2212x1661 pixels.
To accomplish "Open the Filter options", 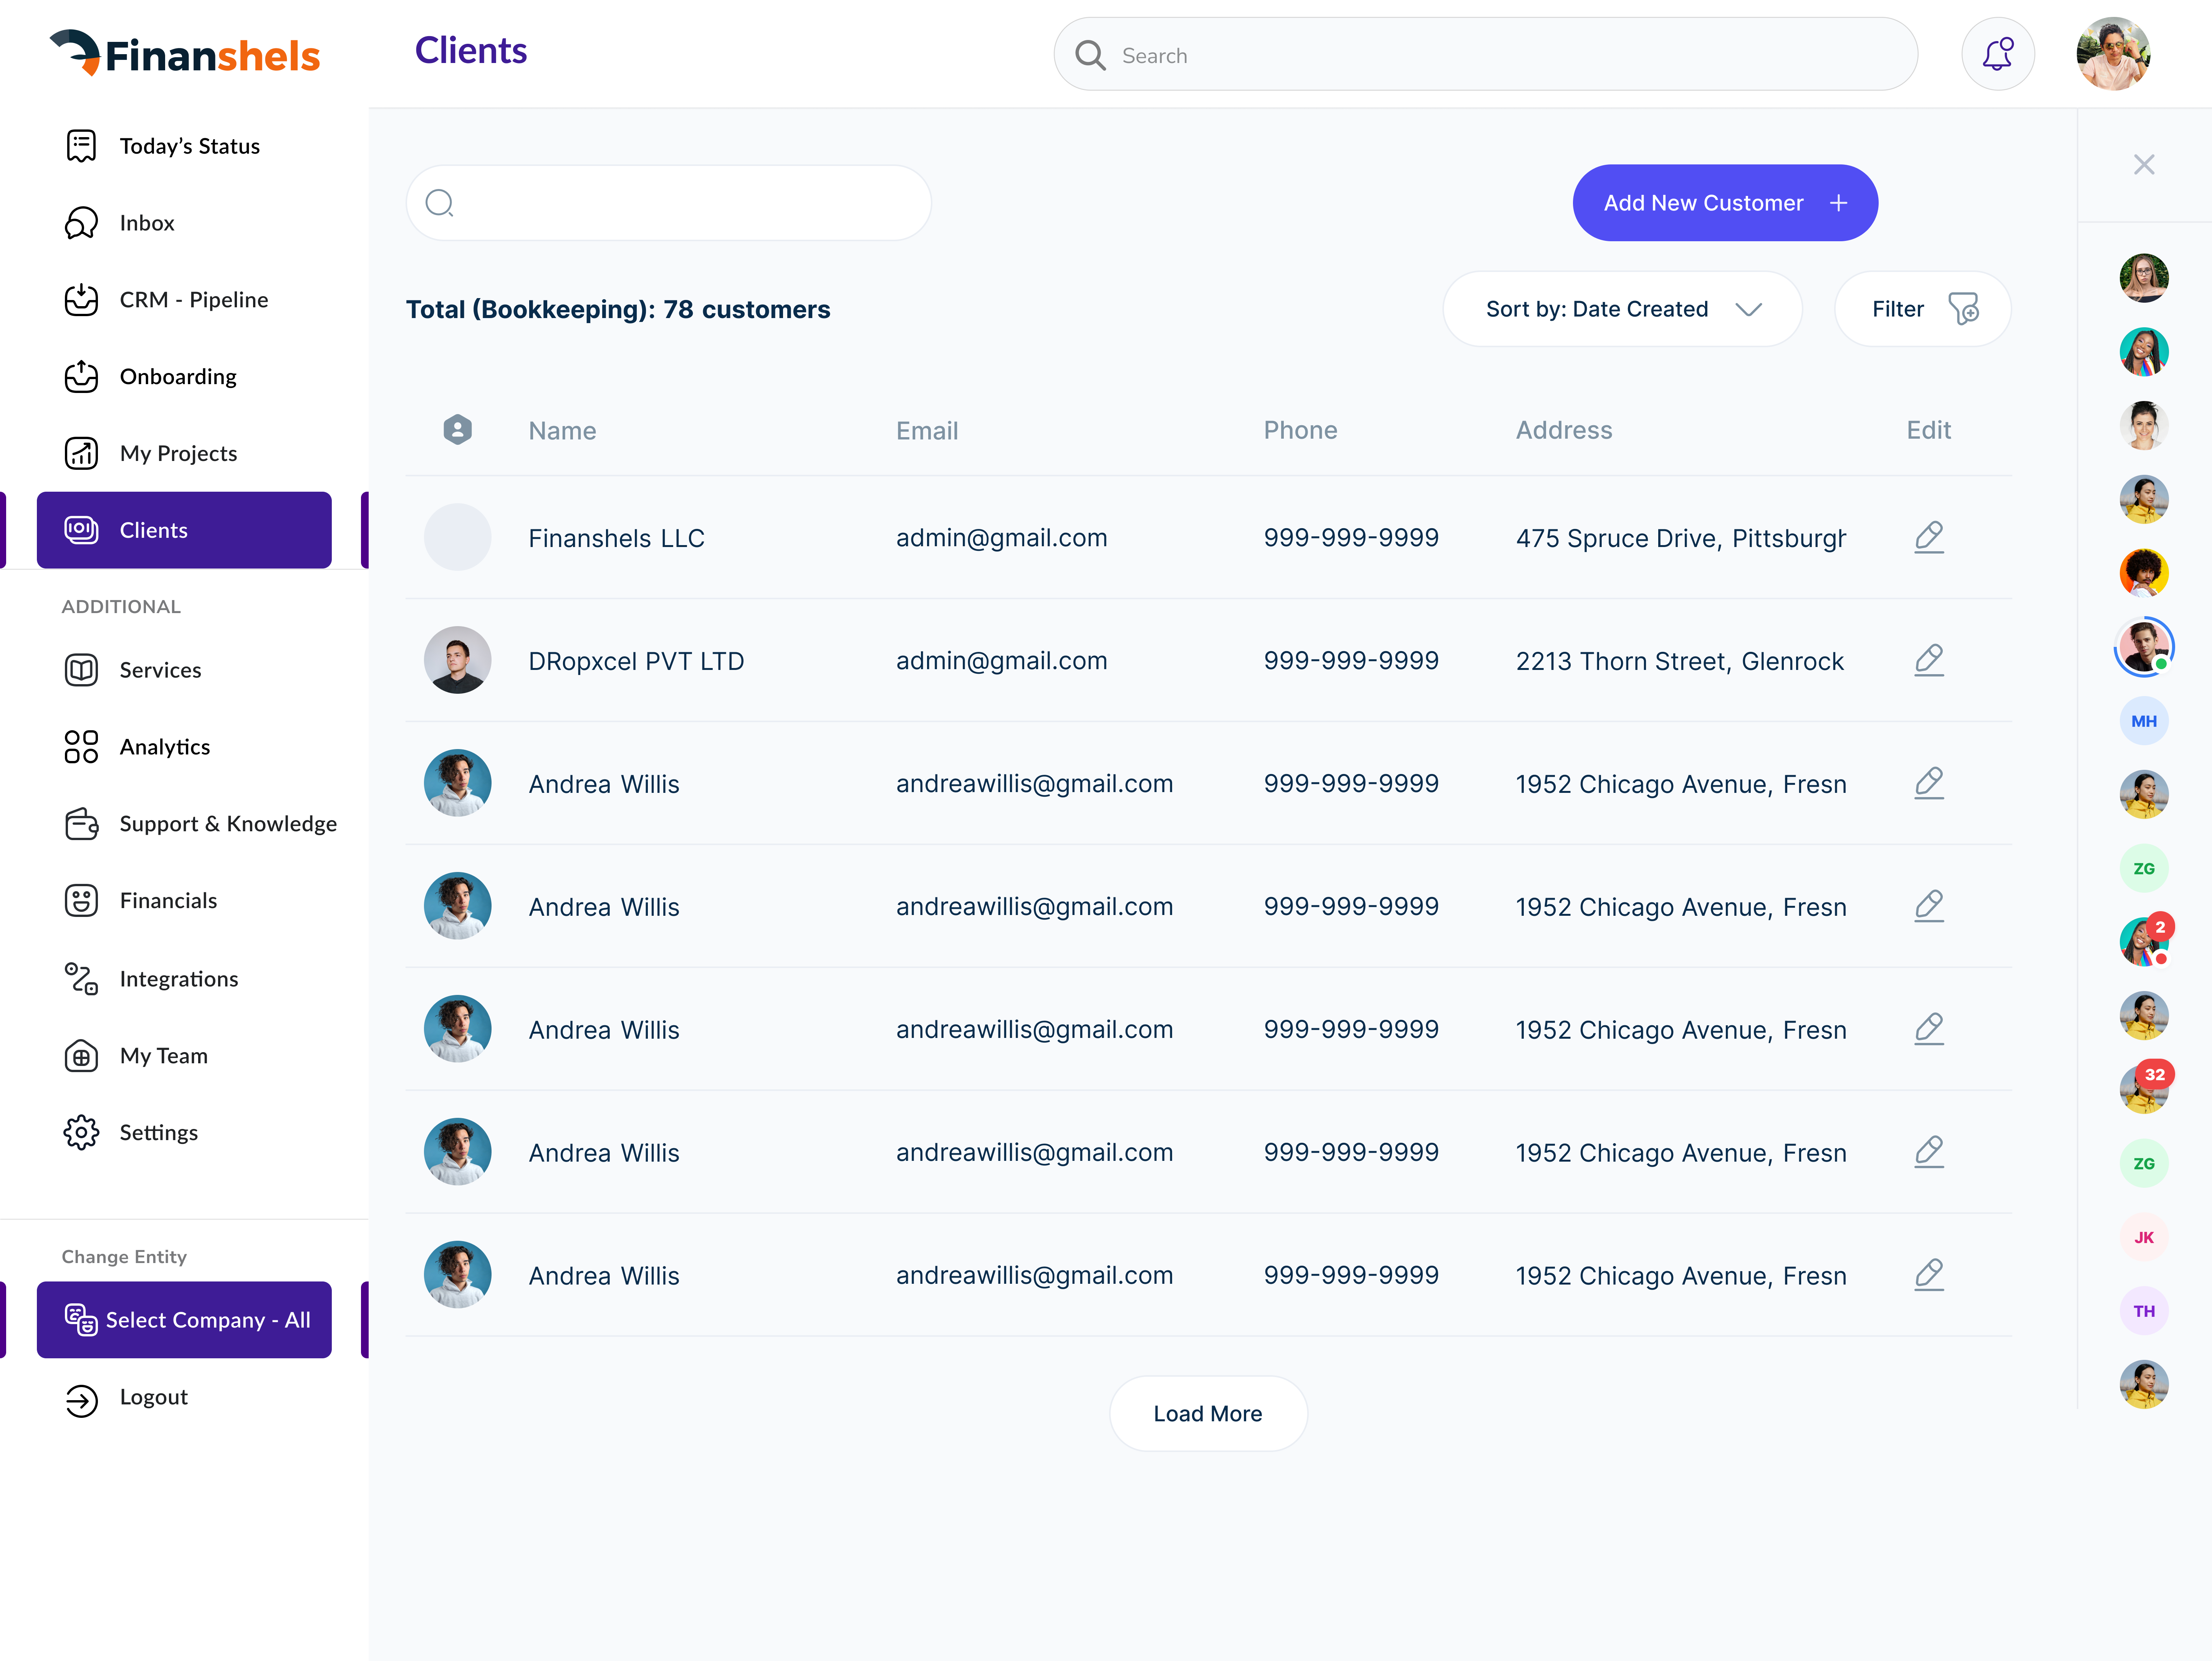I will pos(1922,309).
